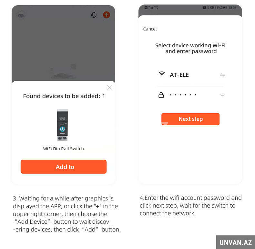
Task: Click the Next step button
Action: click(x=190, y=119)
